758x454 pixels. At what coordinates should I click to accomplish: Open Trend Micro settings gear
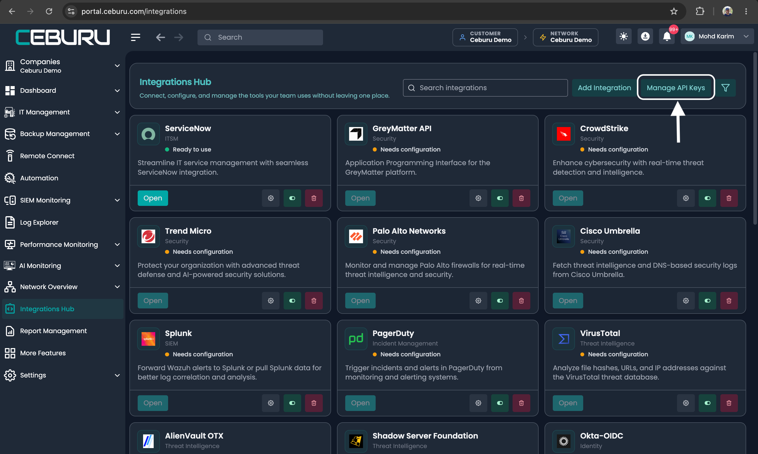click(x=271, y=301)
